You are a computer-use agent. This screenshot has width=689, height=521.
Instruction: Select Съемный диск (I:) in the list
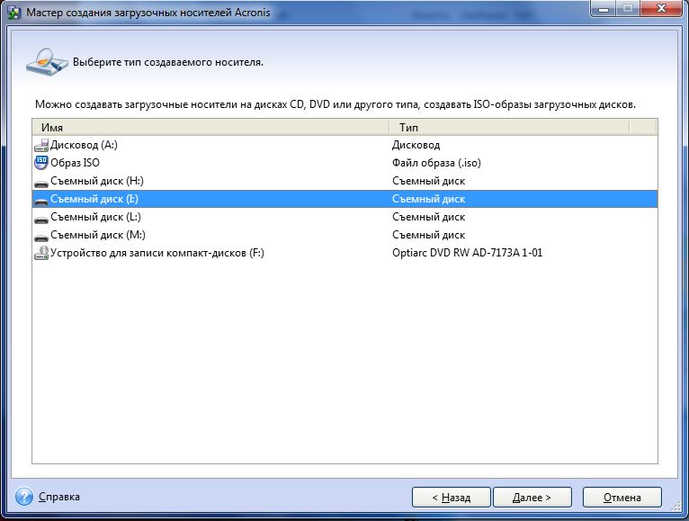tap(344, 199)
